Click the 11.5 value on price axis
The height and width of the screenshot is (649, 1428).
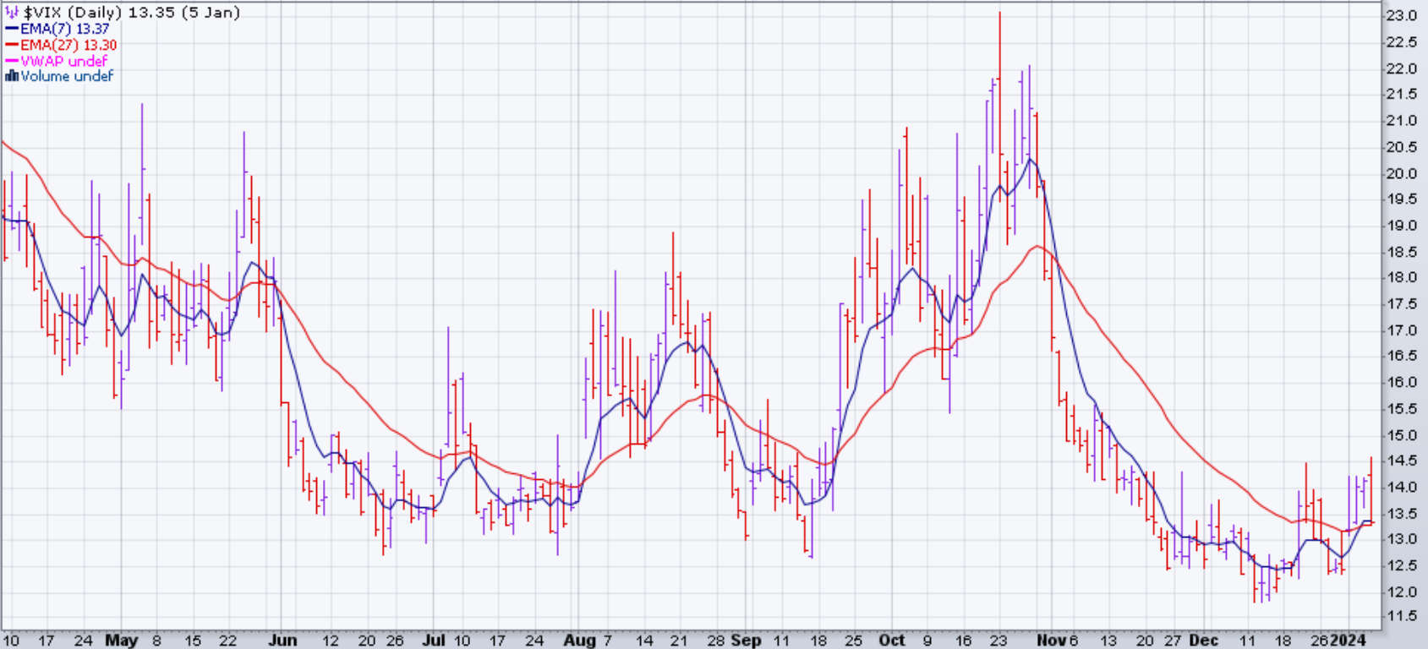pyautogui.click(x=1400, y=617)
